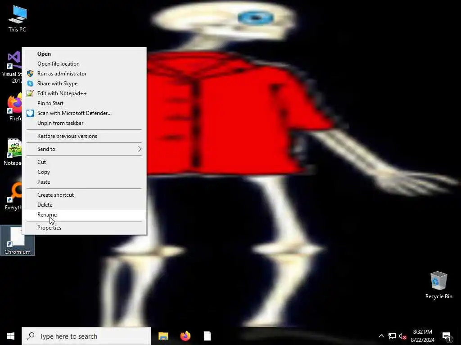Image resolution: width=461 pixels, height=345 pixels.
Task: Open the network status tray icon
Action: pyautogui.click(x=392, y=336)
